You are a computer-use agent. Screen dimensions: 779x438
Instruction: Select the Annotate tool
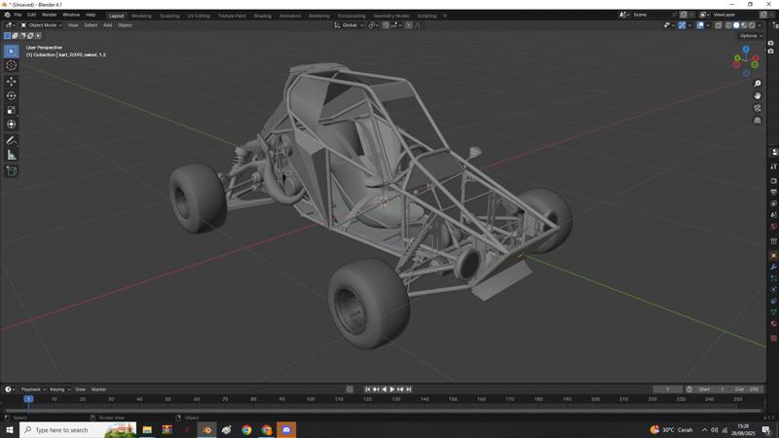point(12,140)
